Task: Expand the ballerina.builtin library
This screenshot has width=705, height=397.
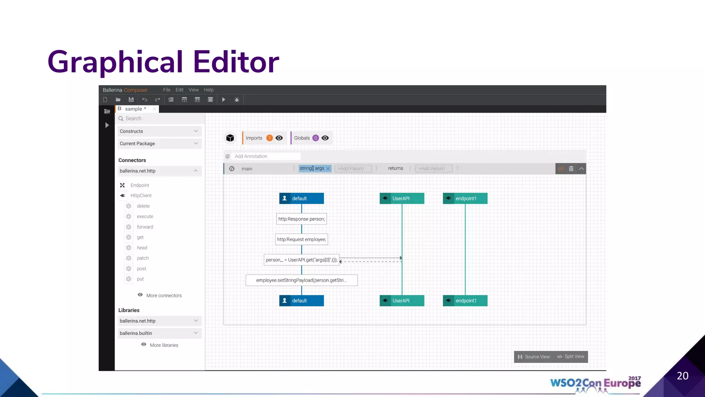Action: (x=160, y=333)
